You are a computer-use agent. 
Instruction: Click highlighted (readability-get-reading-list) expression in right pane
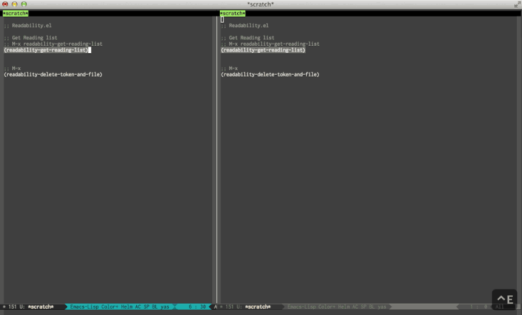click(x=263, y=50)
